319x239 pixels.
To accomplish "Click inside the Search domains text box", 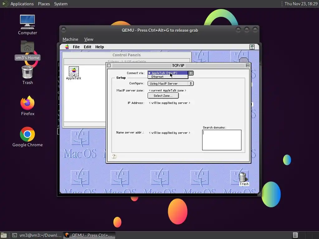I will pyautogui.click(x=222, y=140).
